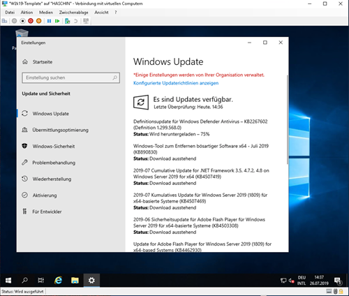Screen dimensions: 349x296
Task: Click the magnifier icon in settings search box
Action: coord(114,77)
